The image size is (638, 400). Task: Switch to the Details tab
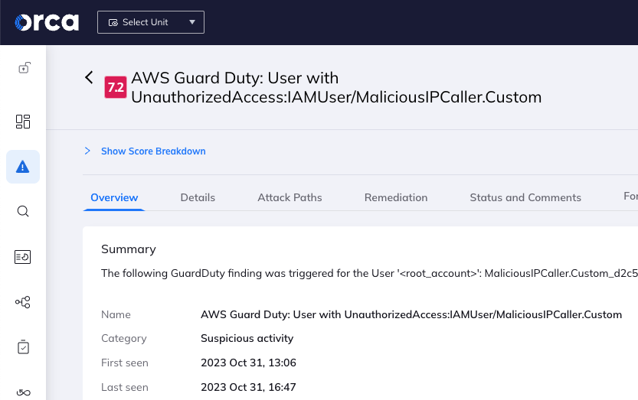pos(198,197)
